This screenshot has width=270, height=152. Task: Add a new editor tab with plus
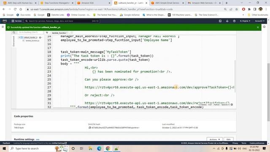coord(72,33)
